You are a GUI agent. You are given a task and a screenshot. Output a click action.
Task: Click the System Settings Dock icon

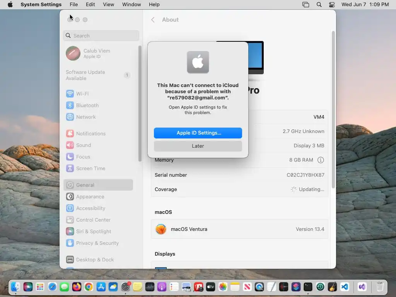pos(125,287)
